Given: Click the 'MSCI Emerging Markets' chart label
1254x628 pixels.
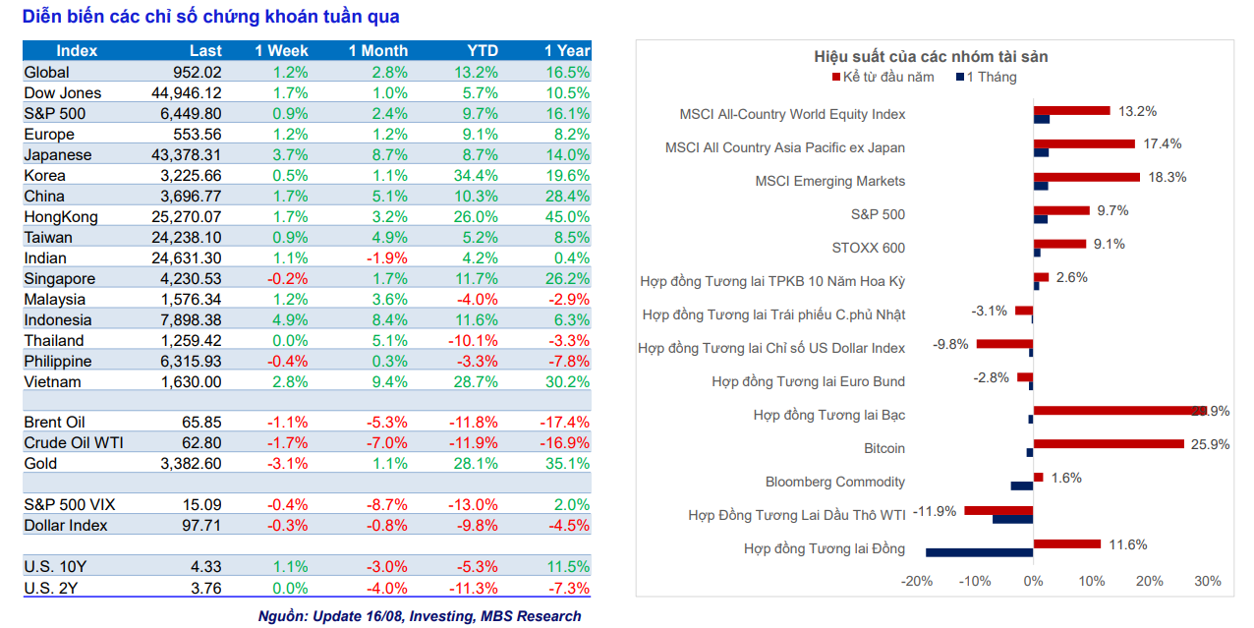Looking at the screenshot, I should tap(829, 182).
